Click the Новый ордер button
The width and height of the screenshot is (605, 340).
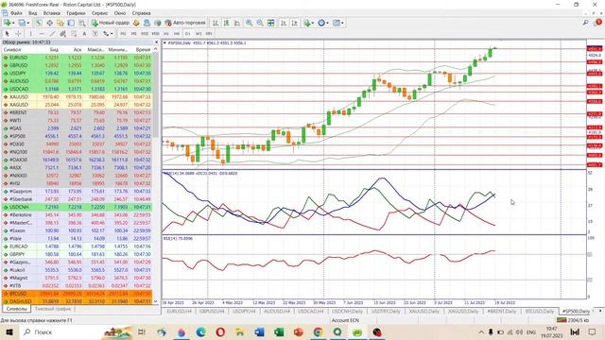[111, 23]
